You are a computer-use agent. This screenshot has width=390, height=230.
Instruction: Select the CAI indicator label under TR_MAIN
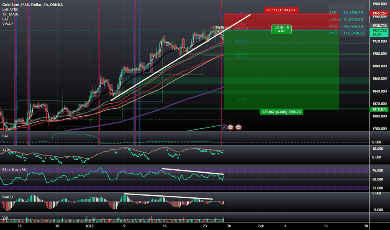[5, 19]
